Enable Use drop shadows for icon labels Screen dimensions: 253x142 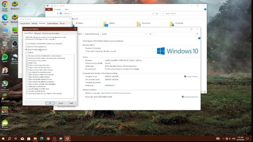[27, 93]
